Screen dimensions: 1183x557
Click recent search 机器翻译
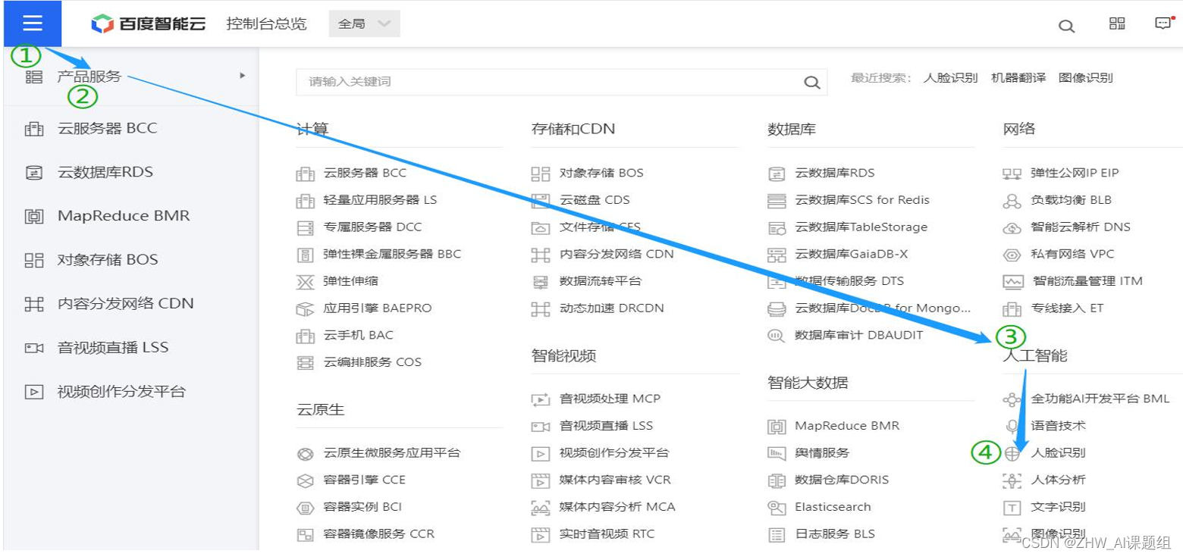(x=1018, y=78)
